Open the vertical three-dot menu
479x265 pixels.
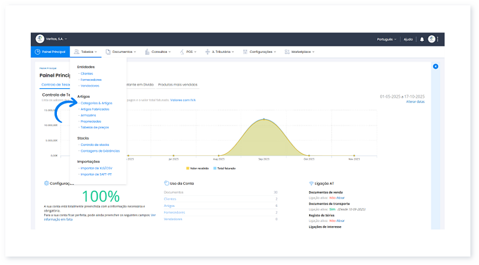coord(438,39)
